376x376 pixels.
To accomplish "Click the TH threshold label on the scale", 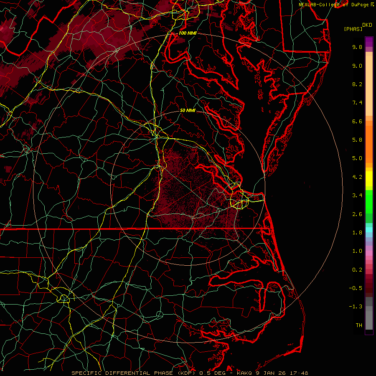I will tap(359, 325).
